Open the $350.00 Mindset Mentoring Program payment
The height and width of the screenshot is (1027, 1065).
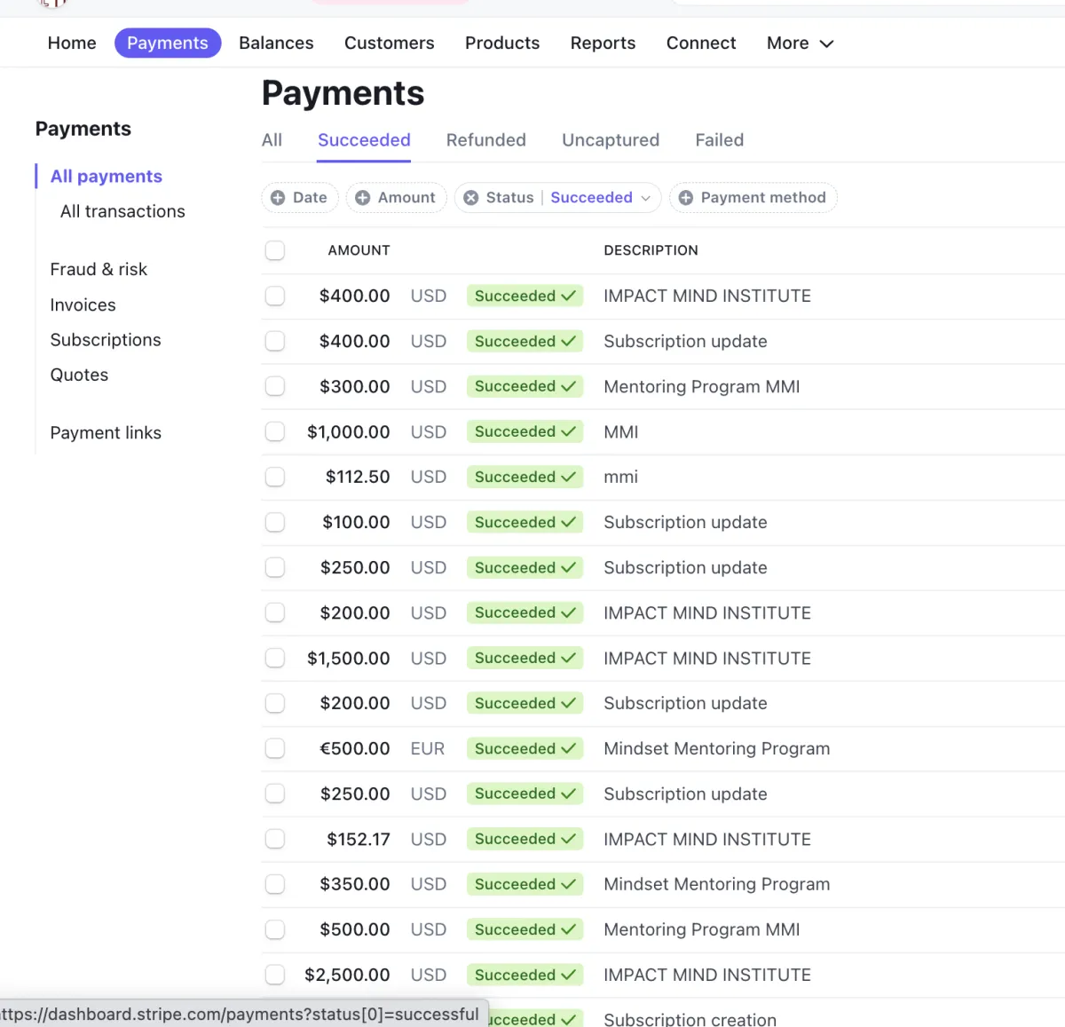(663, 884)
